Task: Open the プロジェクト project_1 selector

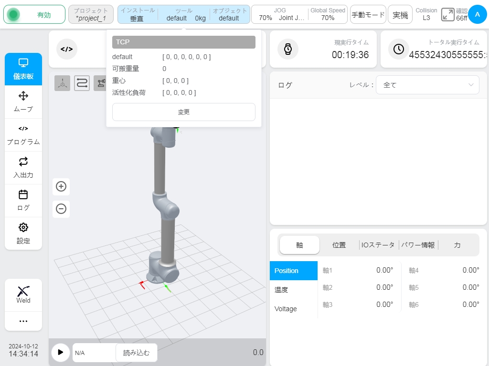Action: click(91, 14)
